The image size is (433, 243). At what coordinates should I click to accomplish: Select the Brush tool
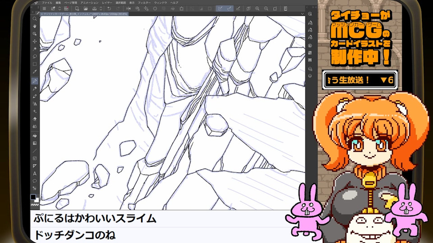point(35,96)
